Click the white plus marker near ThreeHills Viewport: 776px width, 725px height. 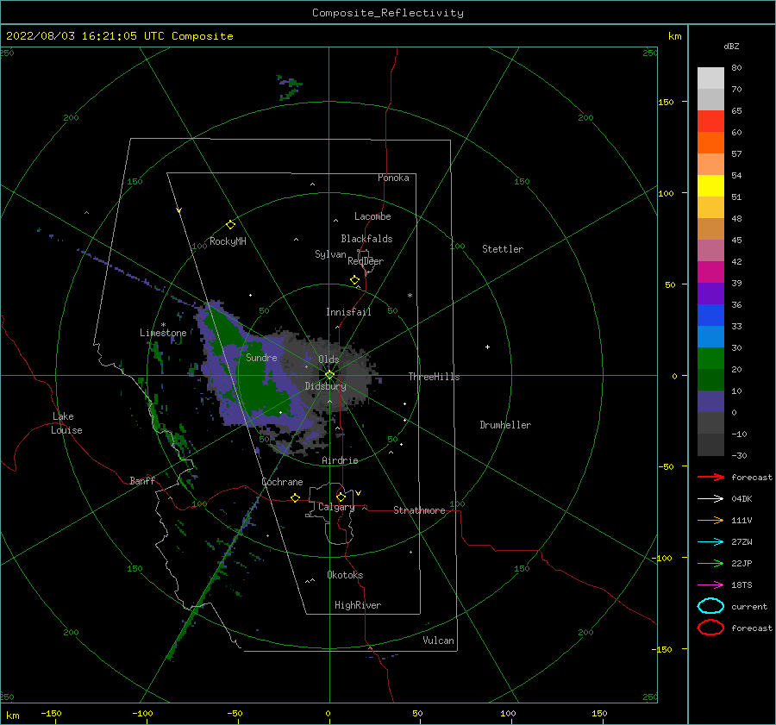[x=487, y=347]
